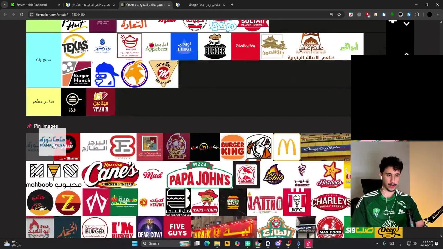
Task: Bookmark this page with the star icon
Action: coord(339,15)
